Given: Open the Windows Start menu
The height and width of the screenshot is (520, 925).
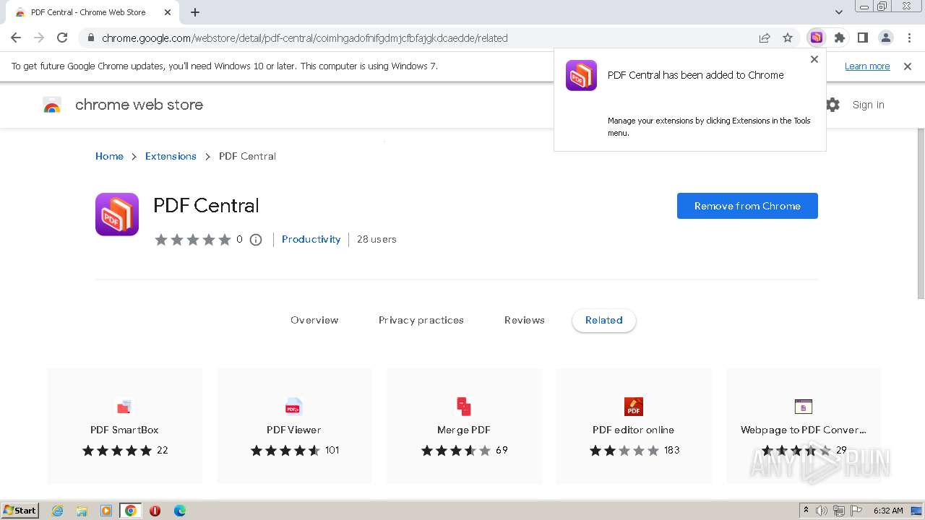Looking at the screenshot, I should 20,510.
